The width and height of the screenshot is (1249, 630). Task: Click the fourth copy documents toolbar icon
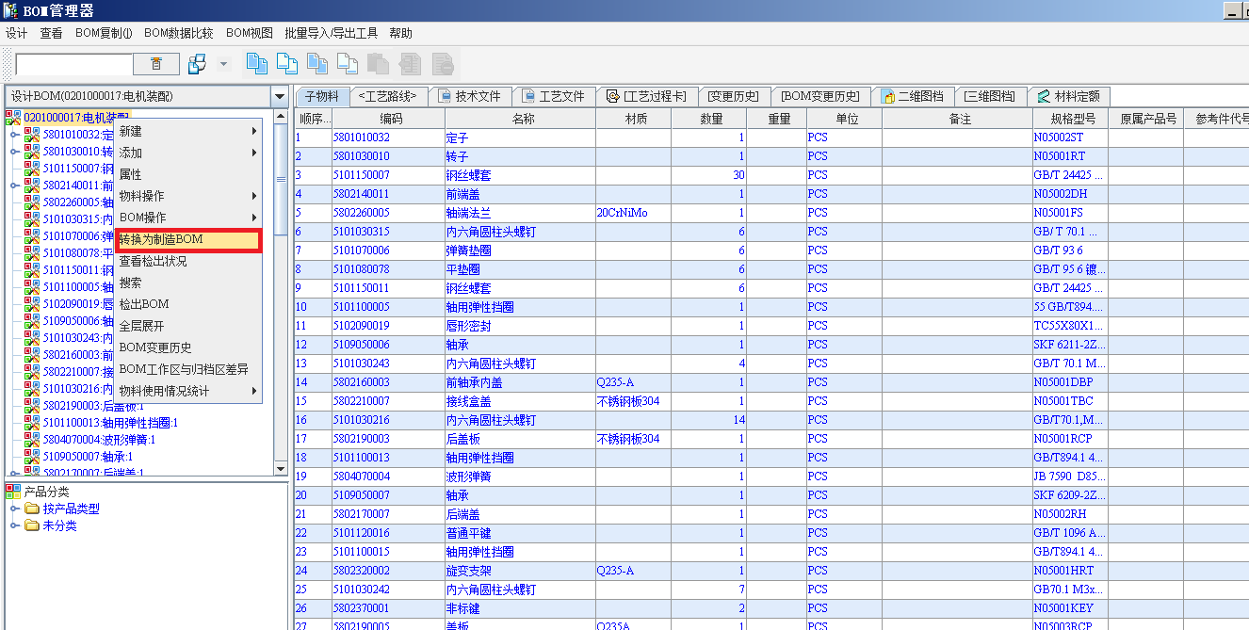pos(348,64)
